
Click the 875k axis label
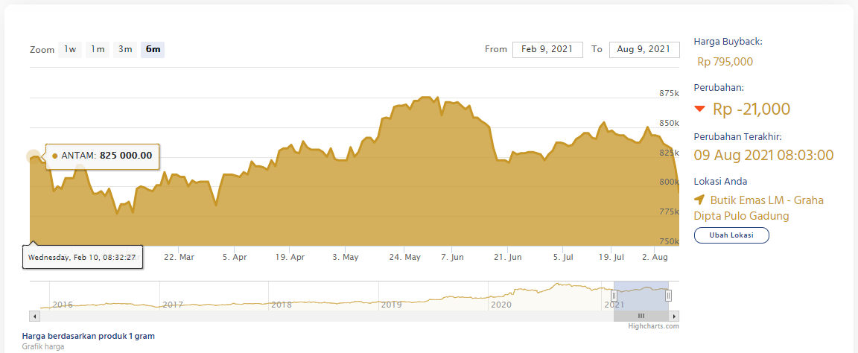pos(669,94)
